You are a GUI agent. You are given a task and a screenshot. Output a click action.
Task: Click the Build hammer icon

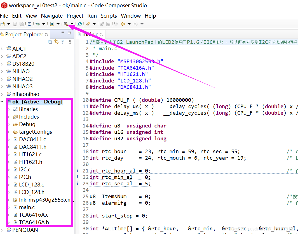click(x=66, y=24)
